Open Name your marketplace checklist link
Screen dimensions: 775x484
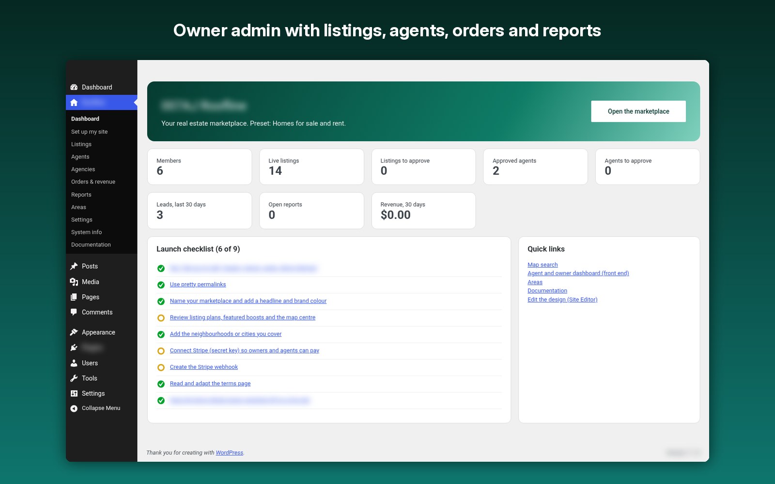(x=248, y=301)
